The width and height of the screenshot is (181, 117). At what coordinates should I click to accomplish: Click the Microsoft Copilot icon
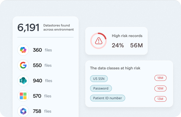point(23,50)
